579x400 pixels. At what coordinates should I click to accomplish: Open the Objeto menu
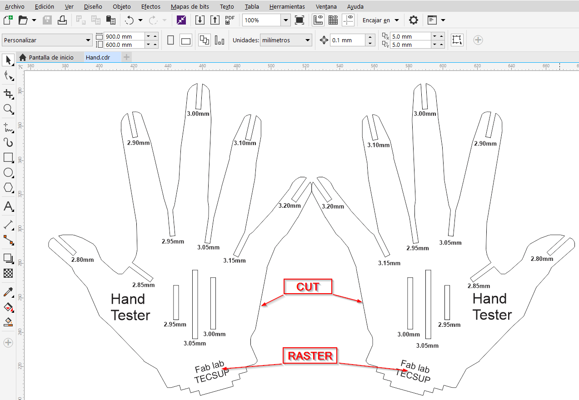coord(121,6)
